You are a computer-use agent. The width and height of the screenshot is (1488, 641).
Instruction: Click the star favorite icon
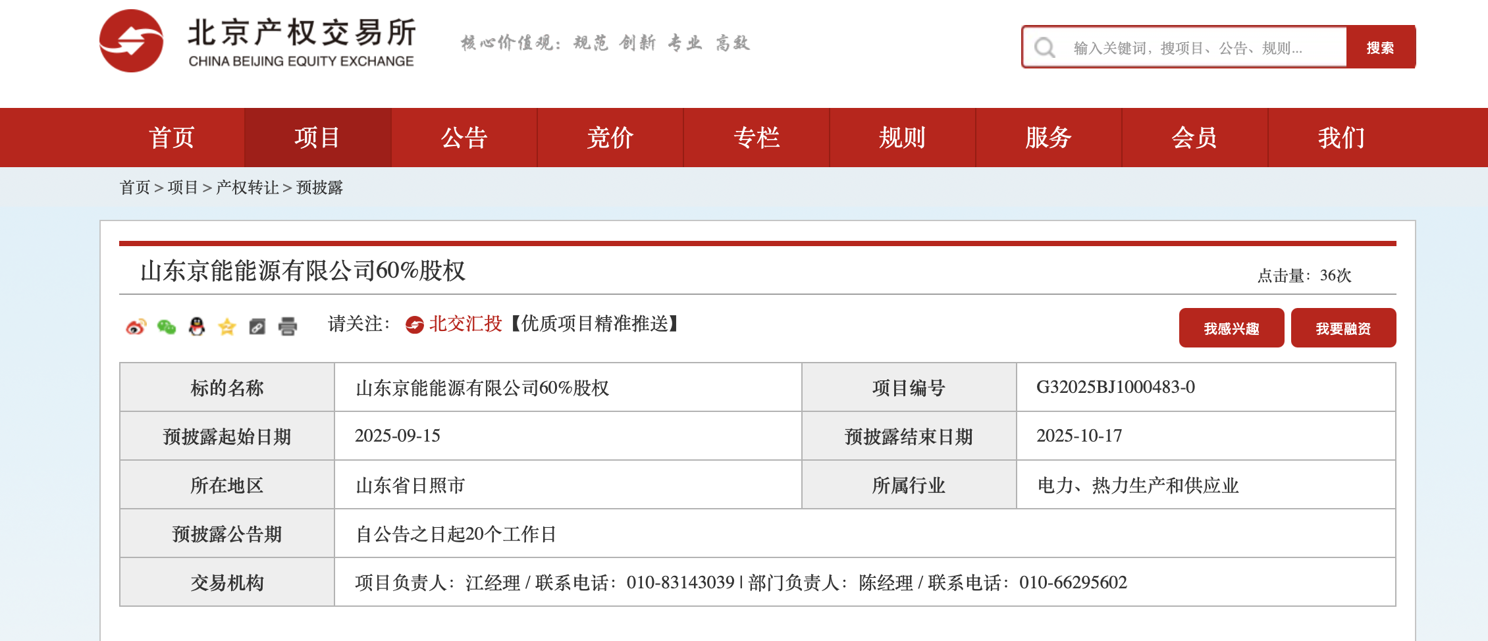[227, 326]
